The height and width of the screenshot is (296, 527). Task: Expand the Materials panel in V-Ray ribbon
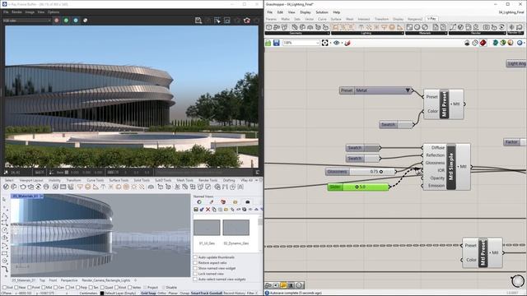point(426,33)
